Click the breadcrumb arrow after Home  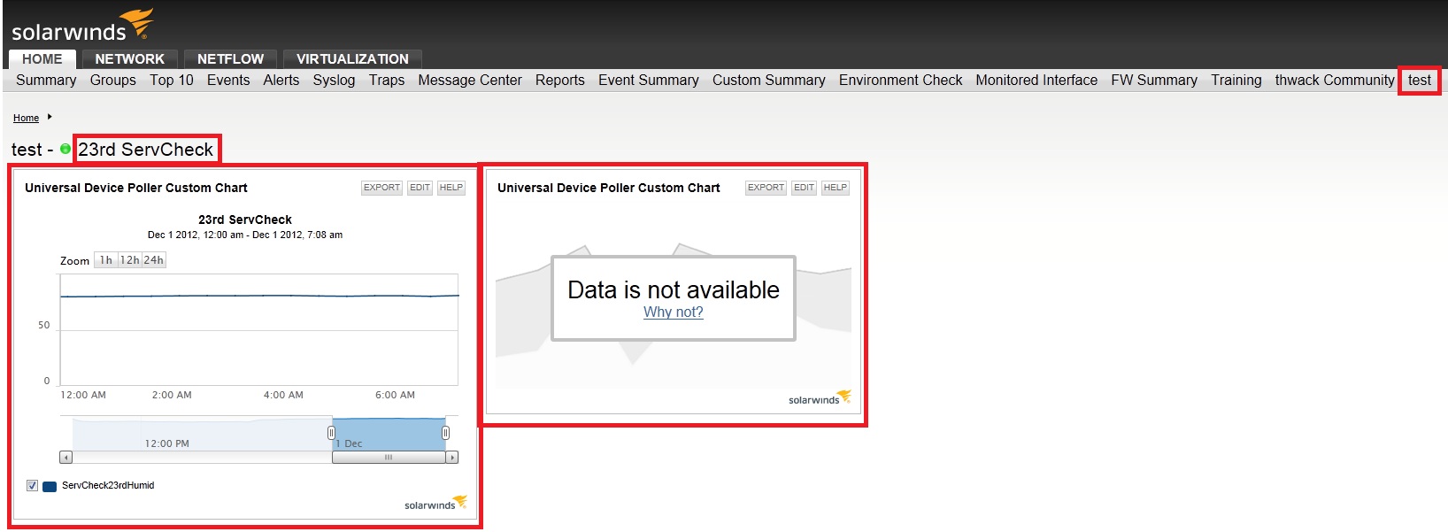click(x=50, y=117)
